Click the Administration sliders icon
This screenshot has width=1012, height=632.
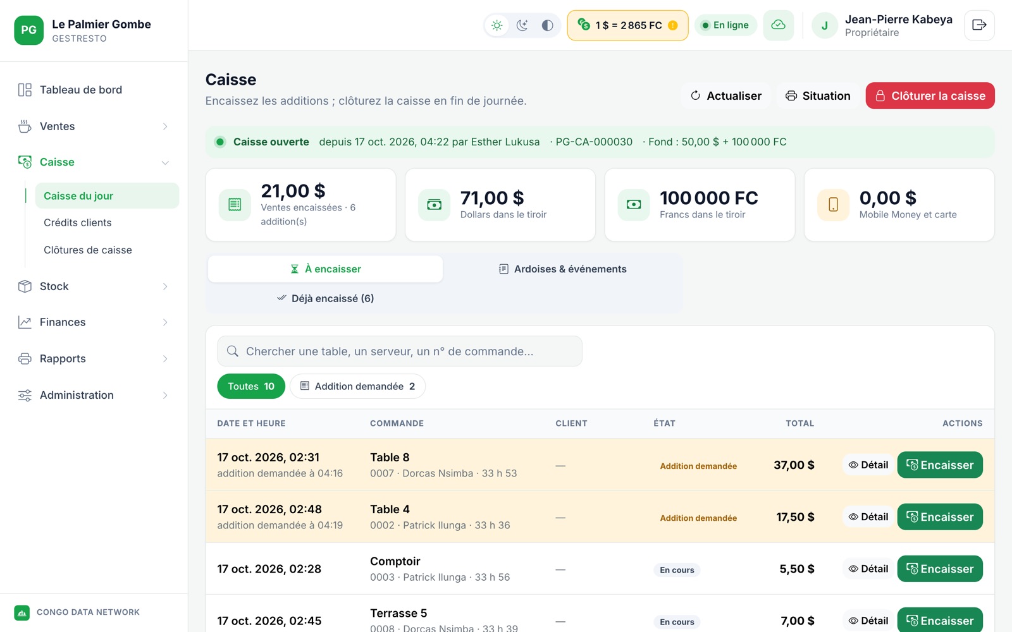point(25,395)
